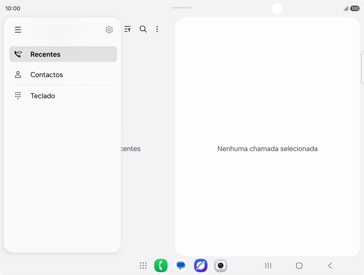
Task: Tap the search magnifier icon
Action: [143, 29]
